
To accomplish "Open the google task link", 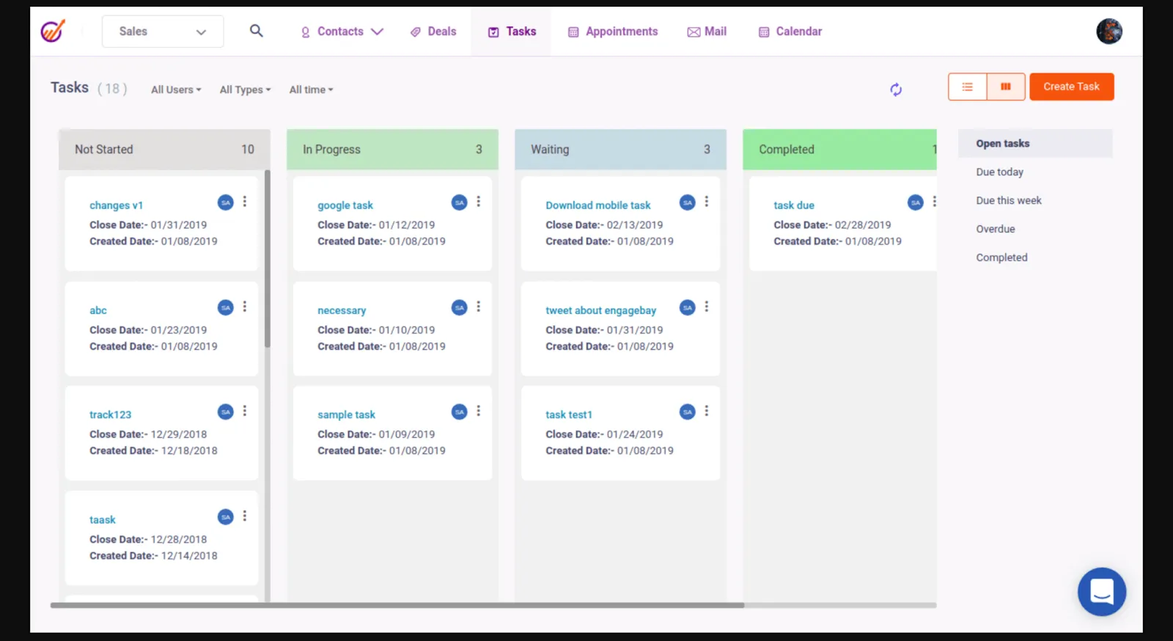I will pos(345,205).
